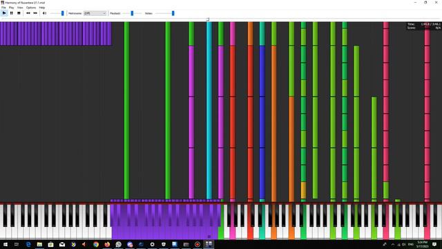Image resolution: width=442 pixels, height=249 pixels.
Task: Open File Explorer from the taskbar
Action: (39, 244)
